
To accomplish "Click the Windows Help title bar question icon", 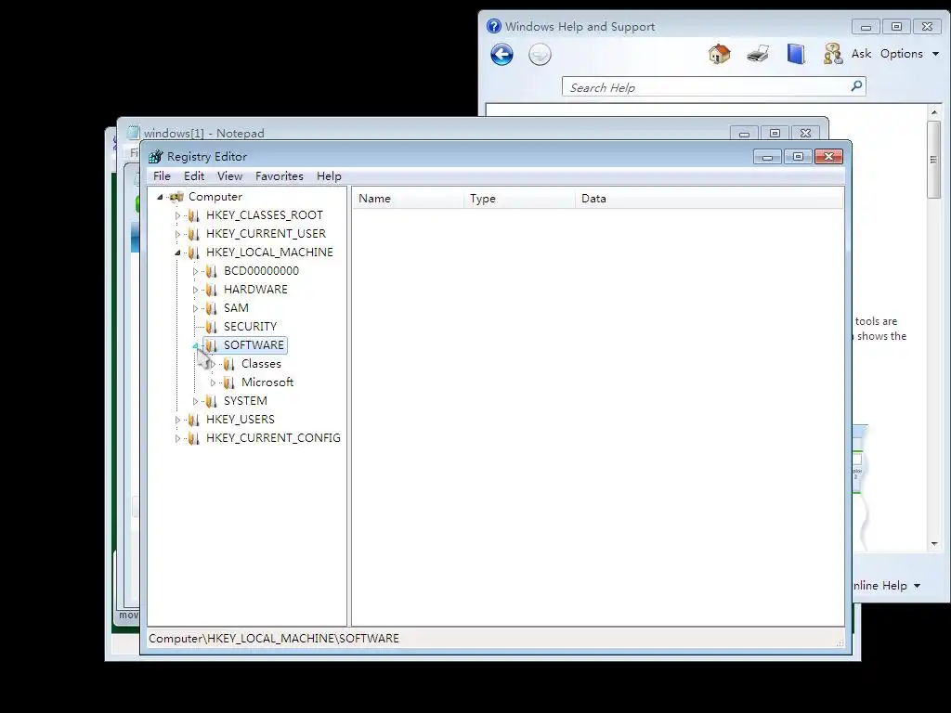I will (x=494, y=26).
